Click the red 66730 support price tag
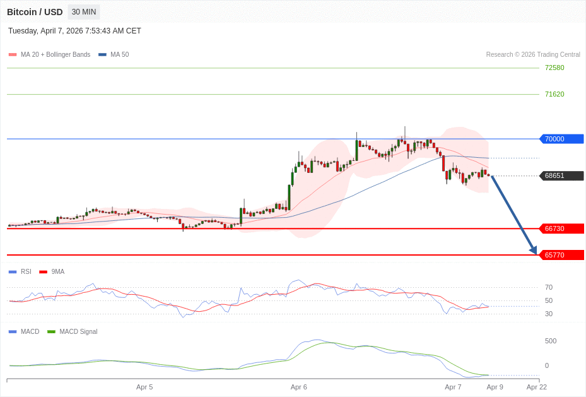Viewport: 586px width, 397px height. (561, 228)
